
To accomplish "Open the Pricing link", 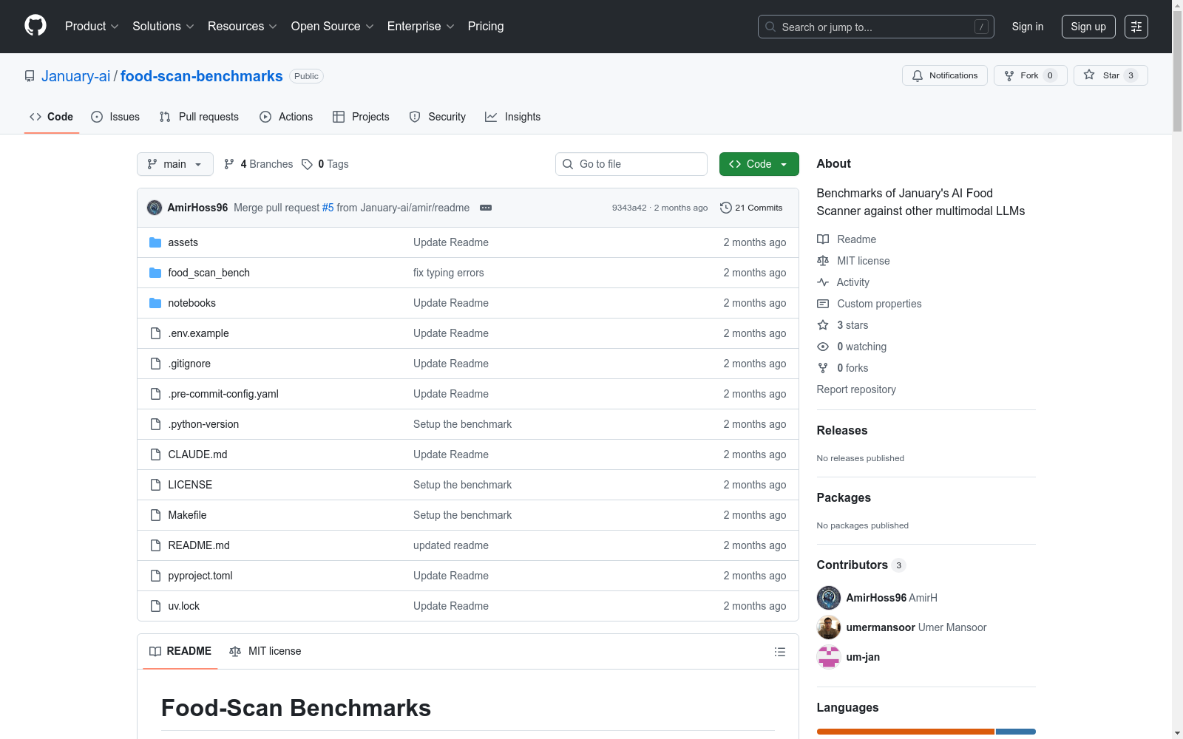I will tap(486, 27).
